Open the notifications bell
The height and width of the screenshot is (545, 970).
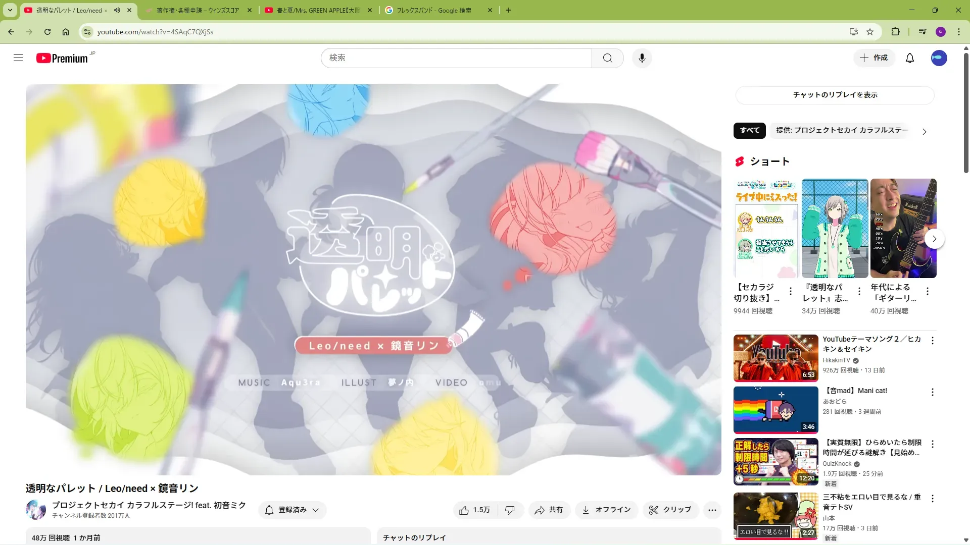coord(909,58)
